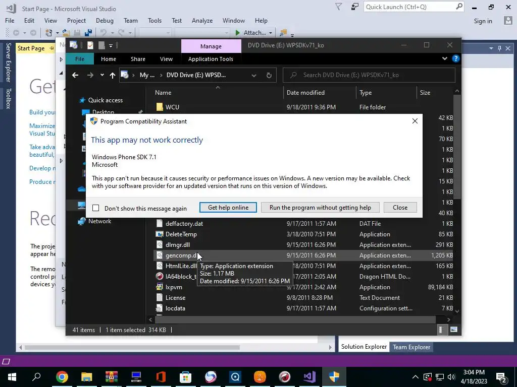Click the Find in Files toolbar icon
Image resolution: width=517 pixels, height=387 pixels.
[x=283, y=33]
